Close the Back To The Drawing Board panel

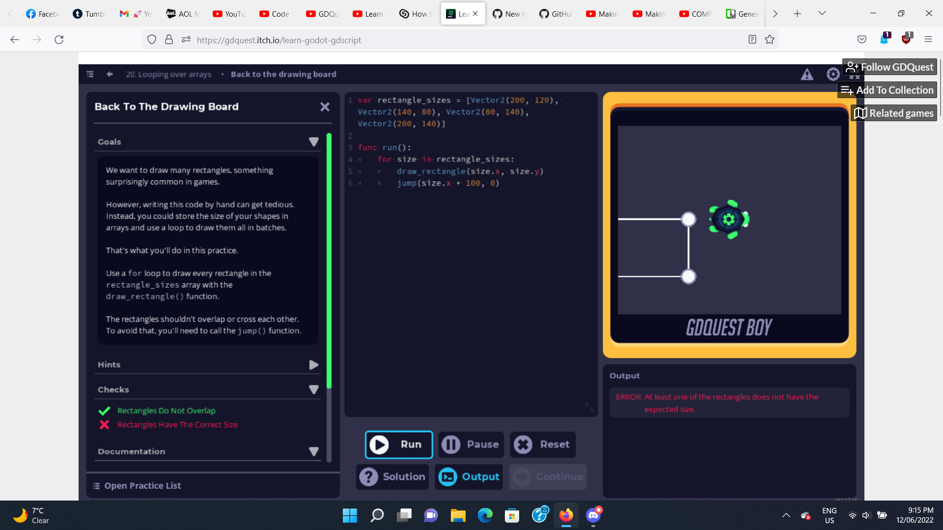pos(325,106)
